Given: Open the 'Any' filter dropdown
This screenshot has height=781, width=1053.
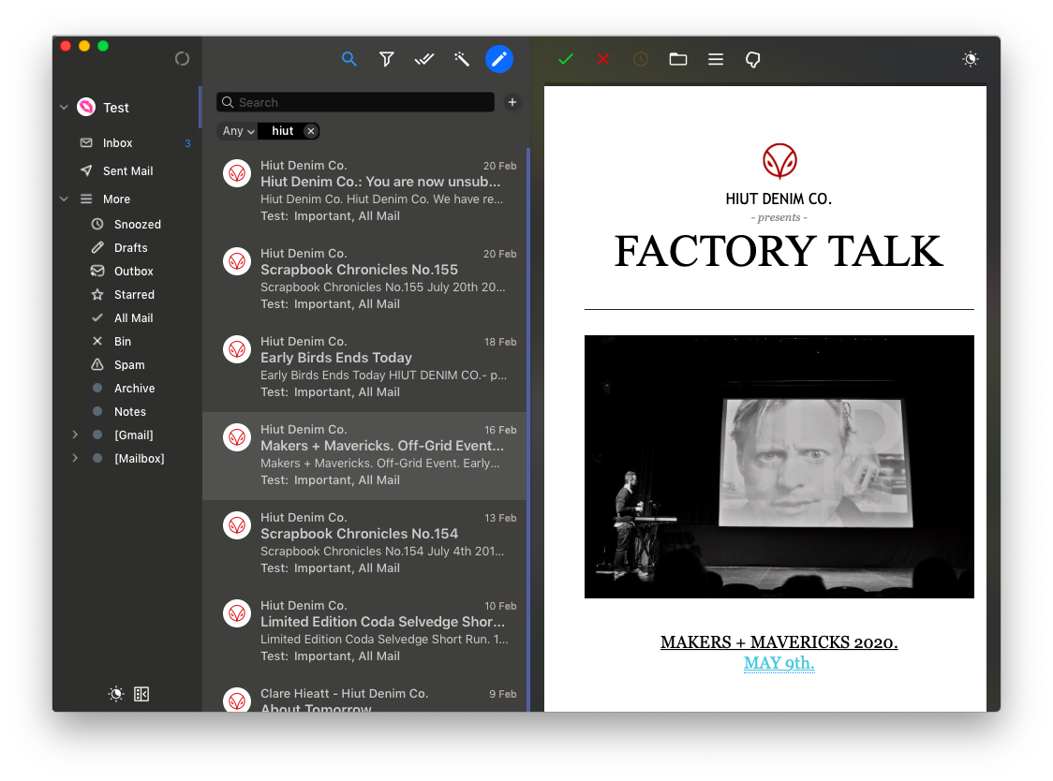Looking at the screenshot, I should point(238,131).
